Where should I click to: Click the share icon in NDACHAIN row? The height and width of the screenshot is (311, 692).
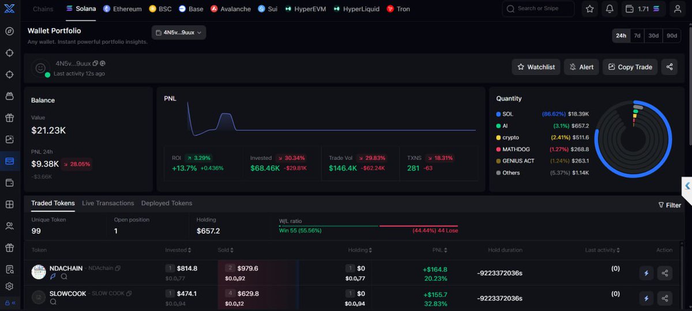tap(665, 272)
